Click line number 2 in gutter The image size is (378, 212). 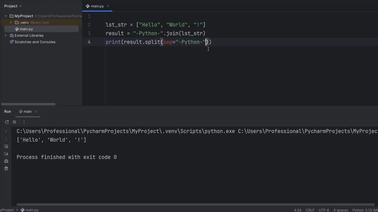[89, 25]
